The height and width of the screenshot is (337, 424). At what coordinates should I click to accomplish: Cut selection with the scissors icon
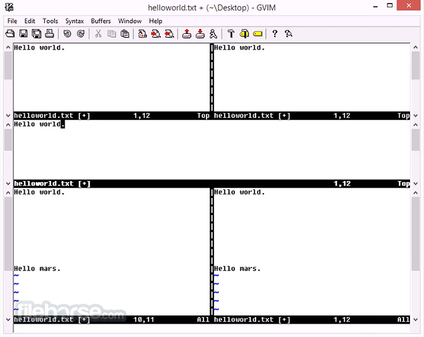[98, 34]
